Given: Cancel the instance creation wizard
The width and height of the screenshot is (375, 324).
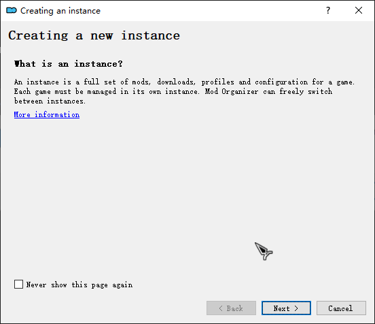Looking at the screenshot, I should (x=341, y=308).
